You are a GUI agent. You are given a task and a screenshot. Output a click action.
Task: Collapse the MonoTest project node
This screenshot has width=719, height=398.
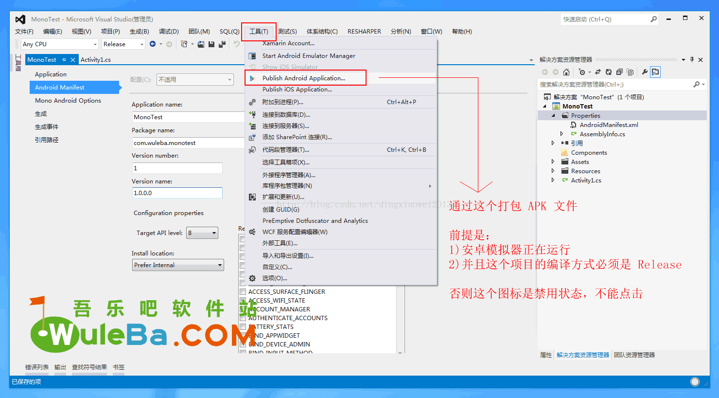pyautogui.click(x=545, y=106)
